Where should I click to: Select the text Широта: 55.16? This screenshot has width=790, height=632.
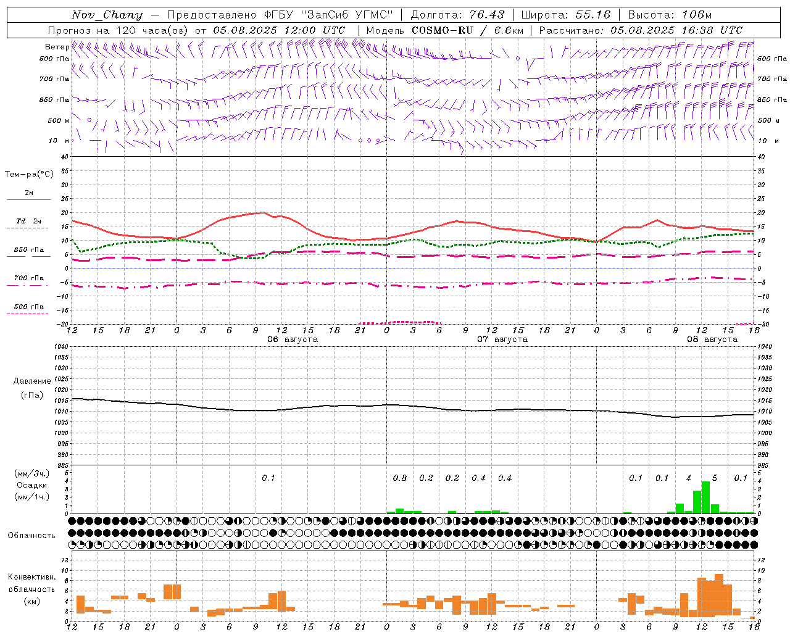click(x=566, y=15)
